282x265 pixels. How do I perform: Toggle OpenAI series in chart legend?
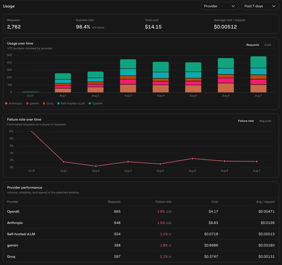[x=95, y=103]
